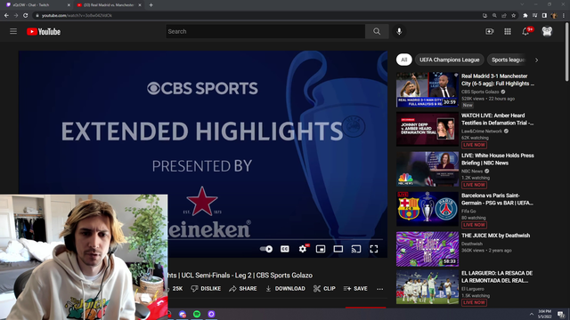The image size is (570, 320).
Task: Show hidden system tray icons
Action: point(532,314)
